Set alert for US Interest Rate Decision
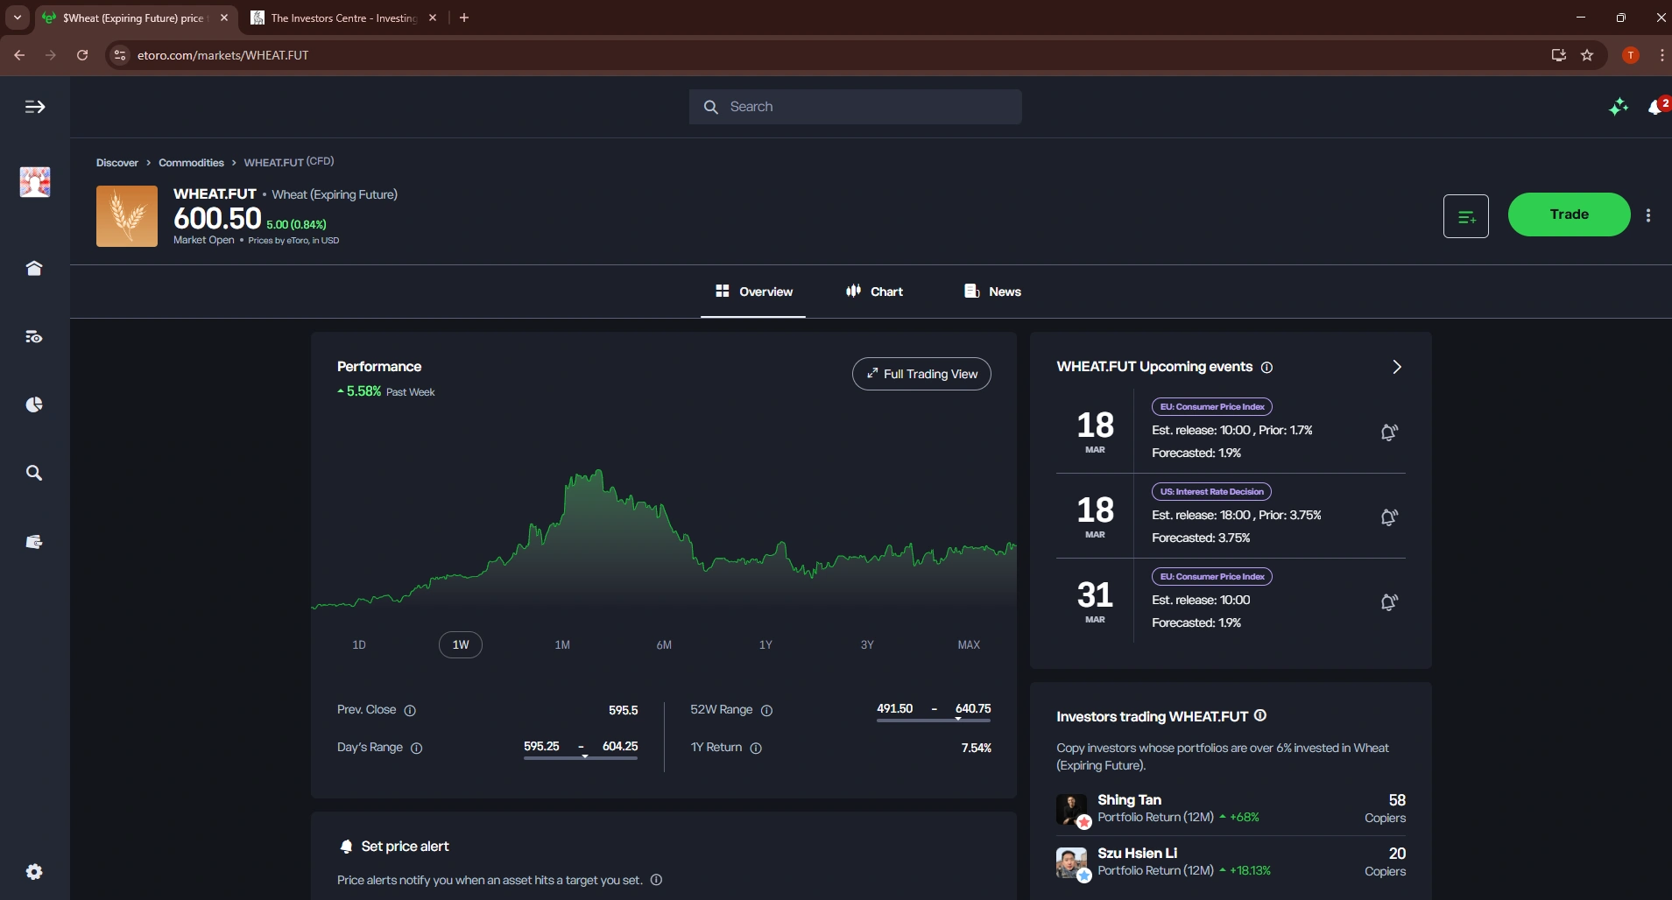 1389,517
